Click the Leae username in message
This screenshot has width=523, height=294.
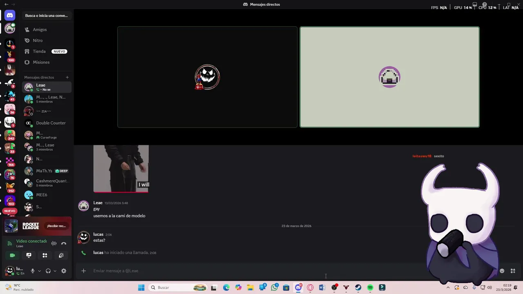pos(98,203)
